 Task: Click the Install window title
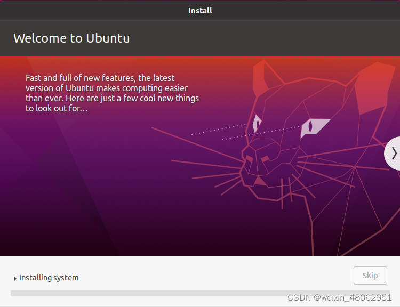200,11
